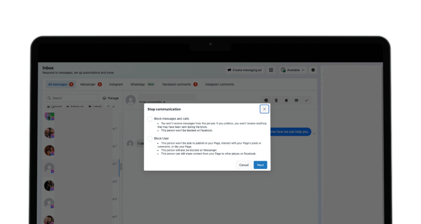Filter conversations by Follow up
The image size is (421, 224).
75,107
